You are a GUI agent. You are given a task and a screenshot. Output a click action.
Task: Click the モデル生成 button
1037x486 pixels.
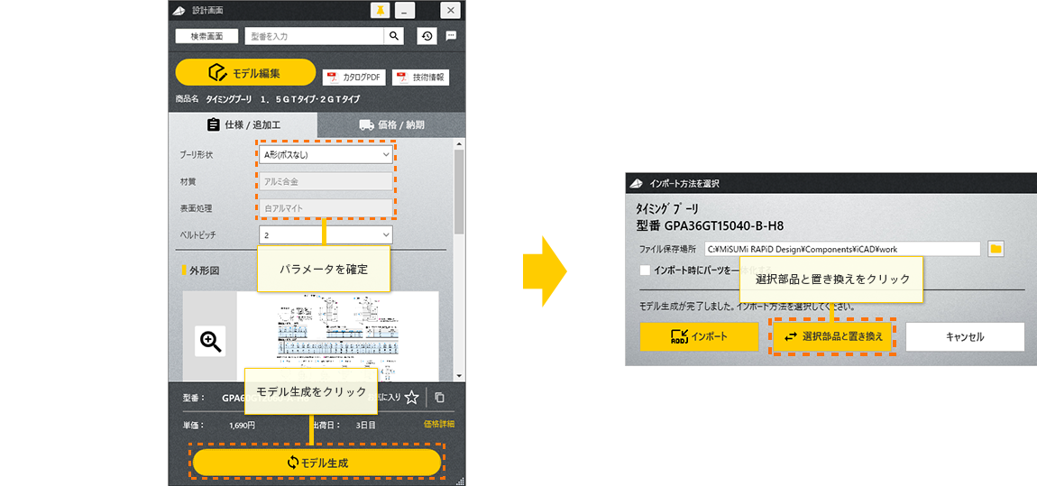[317, 463]
